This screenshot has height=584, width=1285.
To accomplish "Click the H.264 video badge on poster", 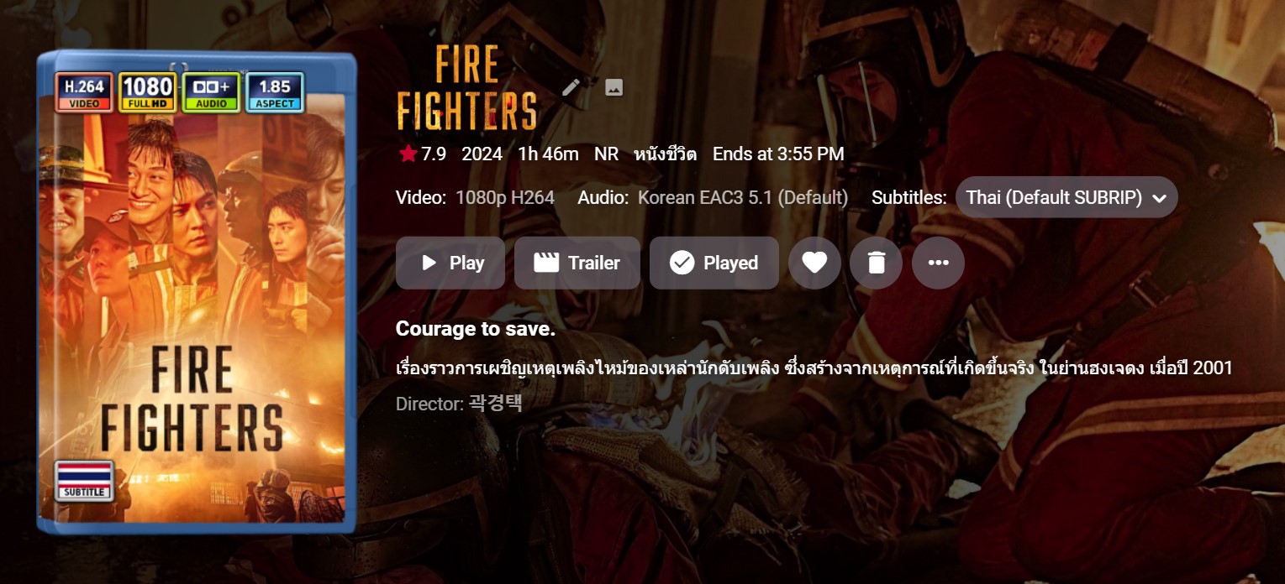I will 84,92.
